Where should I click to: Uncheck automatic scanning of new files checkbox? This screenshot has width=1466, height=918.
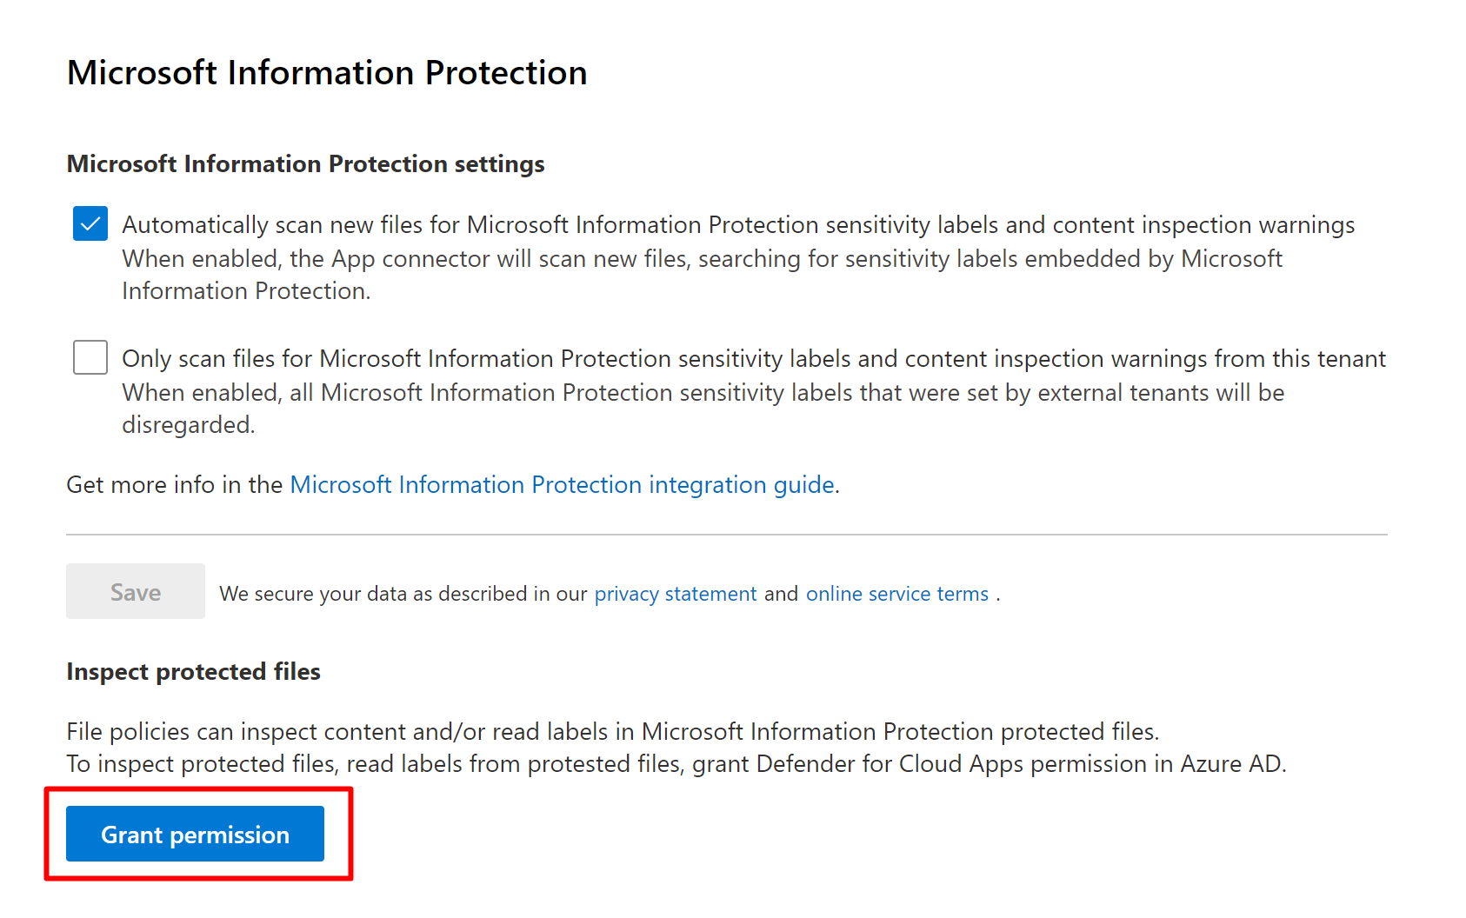pyautogui.click(x=90, y=223)
